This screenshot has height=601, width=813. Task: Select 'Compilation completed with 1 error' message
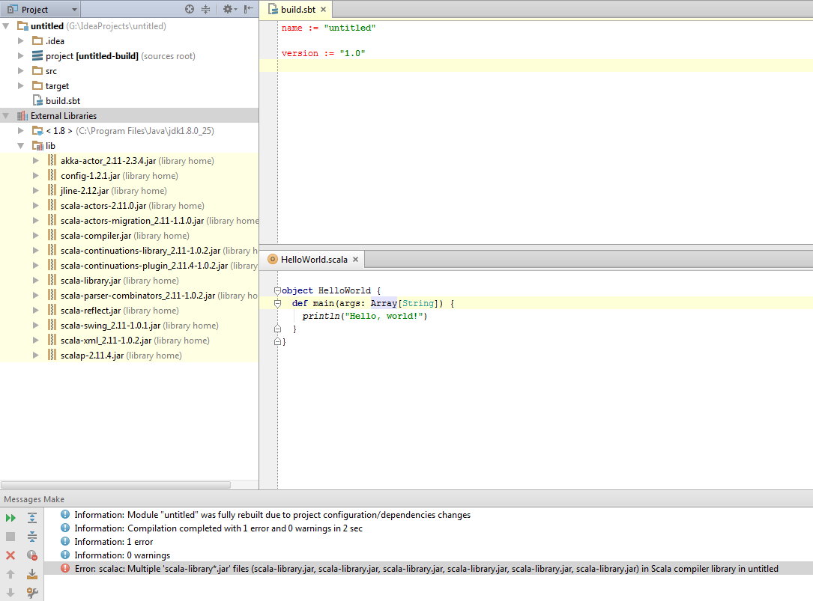[218, 528]
